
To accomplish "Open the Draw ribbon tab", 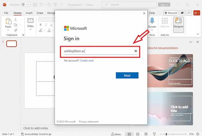I will click(40, 13).
